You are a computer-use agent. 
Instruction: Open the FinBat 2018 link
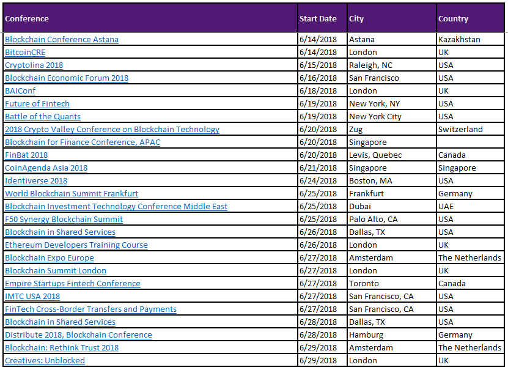click(26, 155)
